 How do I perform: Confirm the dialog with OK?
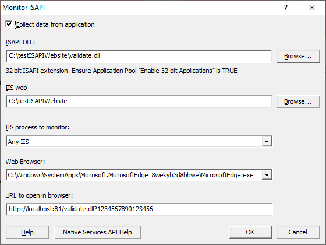point(250,232)
